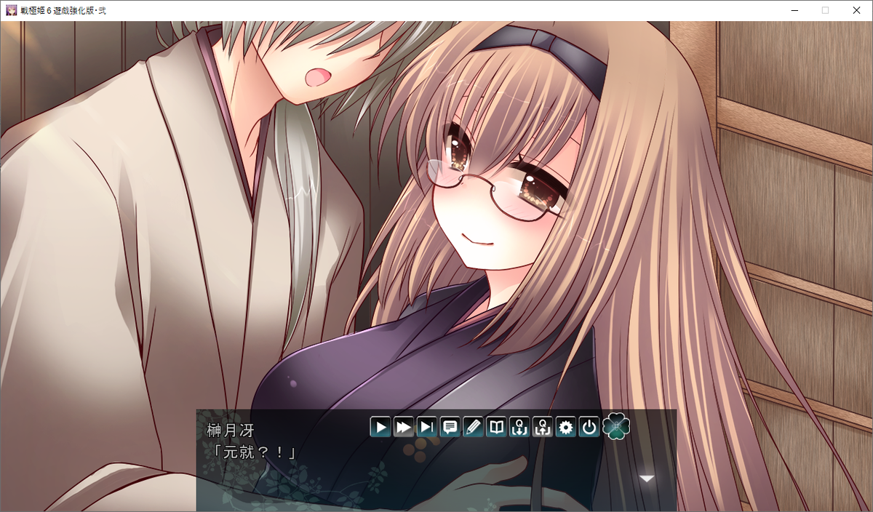873x512 pixels.
Task: Click the four-leaf clover emblem
Action: [x=616, y=426]
